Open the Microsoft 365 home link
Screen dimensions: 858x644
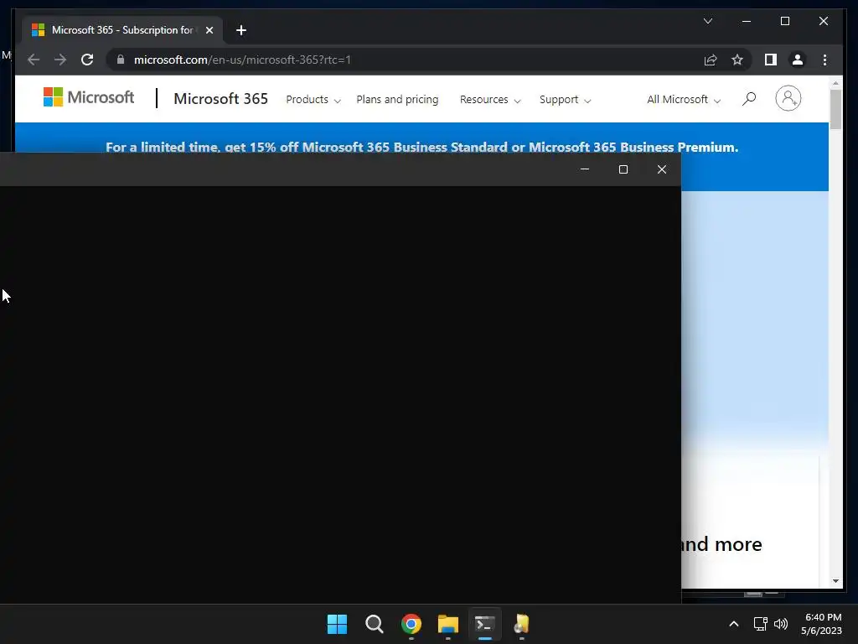(x=220, y=99)
